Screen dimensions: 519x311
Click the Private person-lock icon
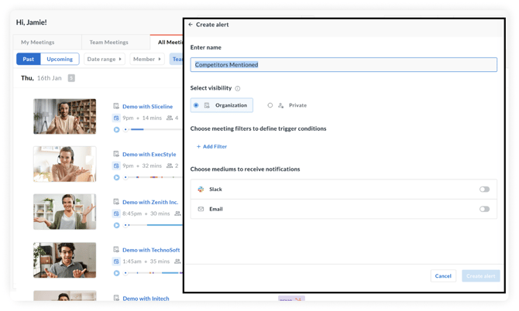[280, 105]
